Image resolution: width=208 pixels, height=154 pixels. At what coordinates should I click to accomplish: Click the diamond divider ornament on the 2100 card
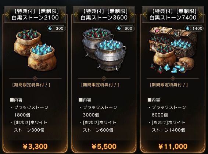(35, 78)
